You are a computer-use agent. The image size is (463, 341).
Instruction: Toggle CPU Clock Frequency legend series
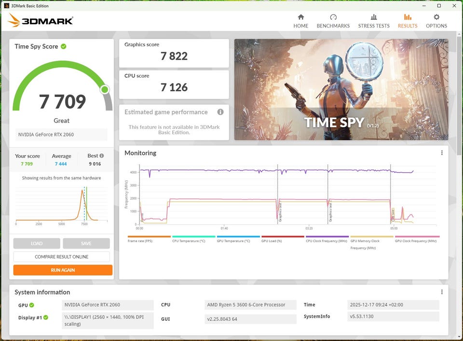327,239
